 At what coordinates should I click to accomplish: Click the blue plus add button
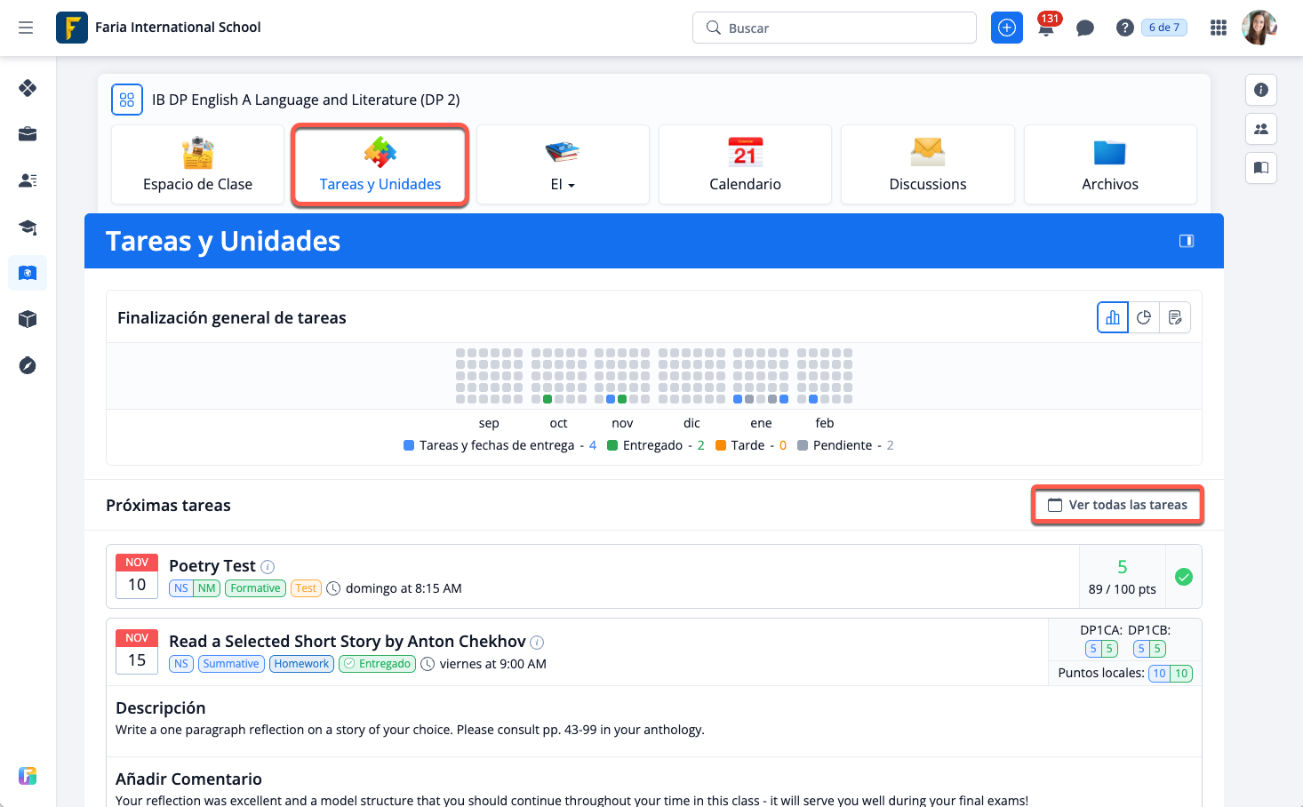[1006, 28]
